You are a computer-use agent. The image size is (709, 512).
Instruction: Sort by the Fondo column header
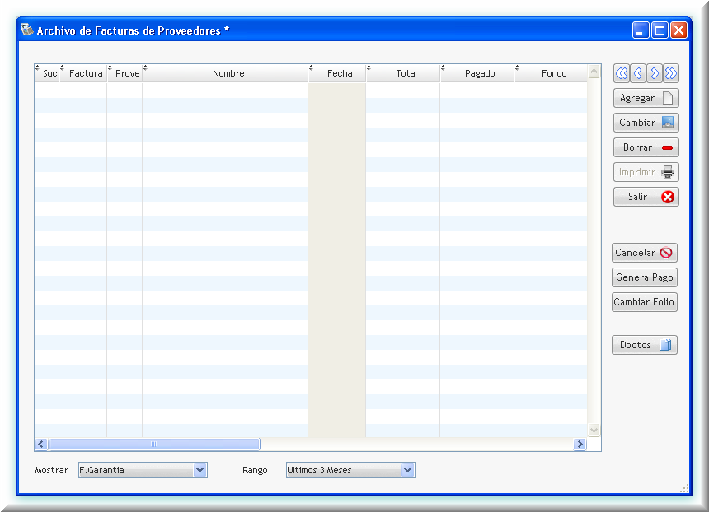(551, 73)
